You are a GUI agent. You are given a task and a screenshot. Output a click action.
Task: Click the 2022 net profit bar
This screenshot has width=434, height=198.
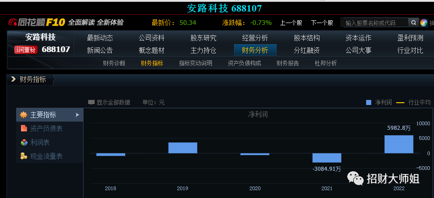[x=398, y=144]
